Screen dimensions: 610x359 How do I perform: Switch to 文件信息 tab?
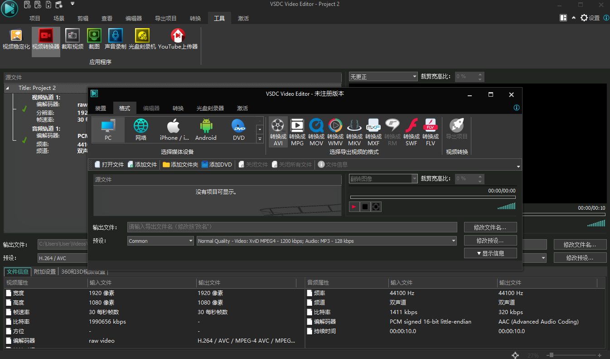(x=18, y=271)
